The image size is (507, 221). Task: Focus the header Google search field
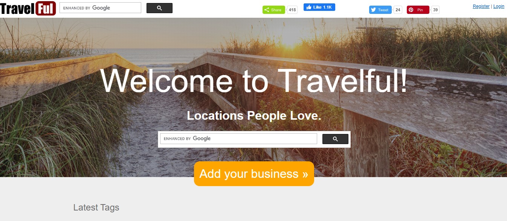pyautogui.click(x=100, y=8)
